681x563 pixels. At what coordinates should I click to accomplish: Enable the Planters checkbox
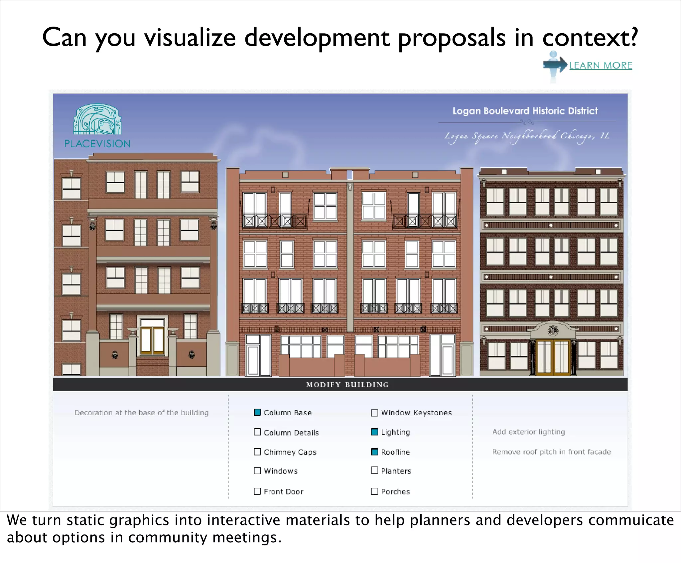pos(374,470)
